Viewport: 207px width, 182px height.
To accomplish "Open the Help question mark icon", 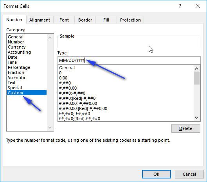I will [180, 6].
